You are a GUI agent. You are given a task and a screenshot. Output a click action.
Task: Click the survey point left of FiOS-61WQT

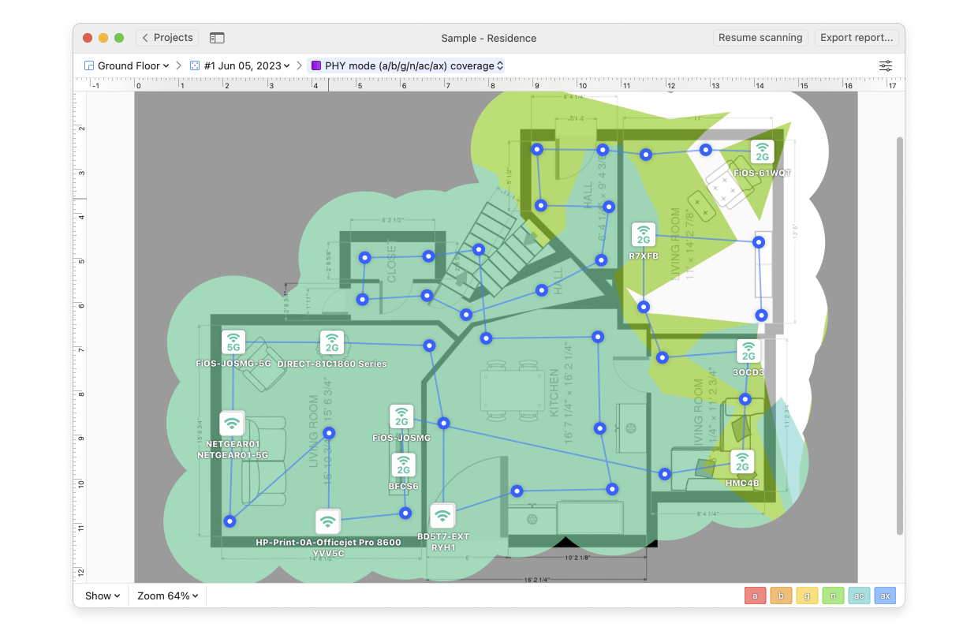pos(706,150)
